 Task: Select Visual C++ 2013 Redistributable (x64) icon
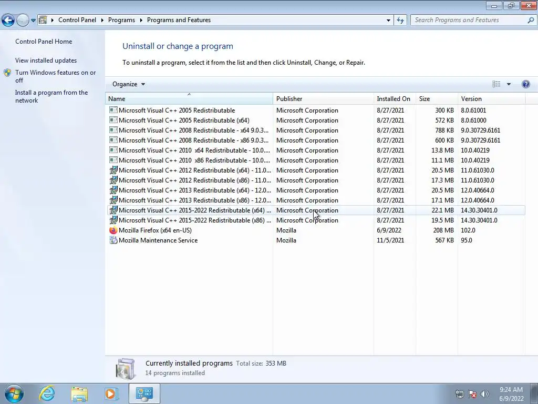[113, 190]
